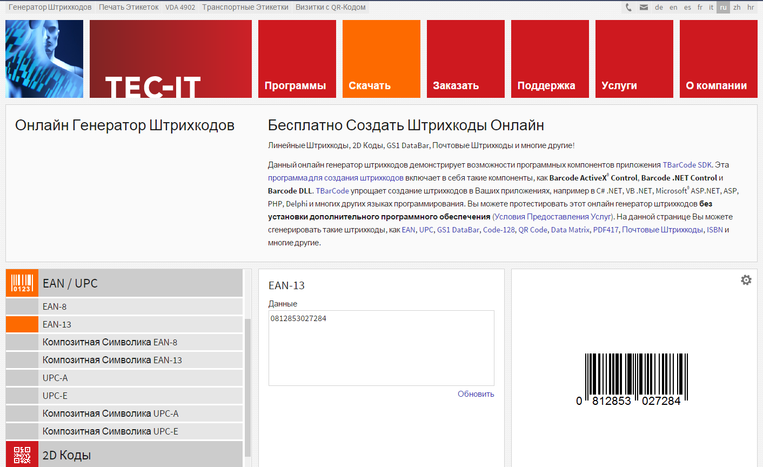Viewport: 763px width, 467px height.
Task: Click the Данные barcode input field
Action: coord(381,348)
